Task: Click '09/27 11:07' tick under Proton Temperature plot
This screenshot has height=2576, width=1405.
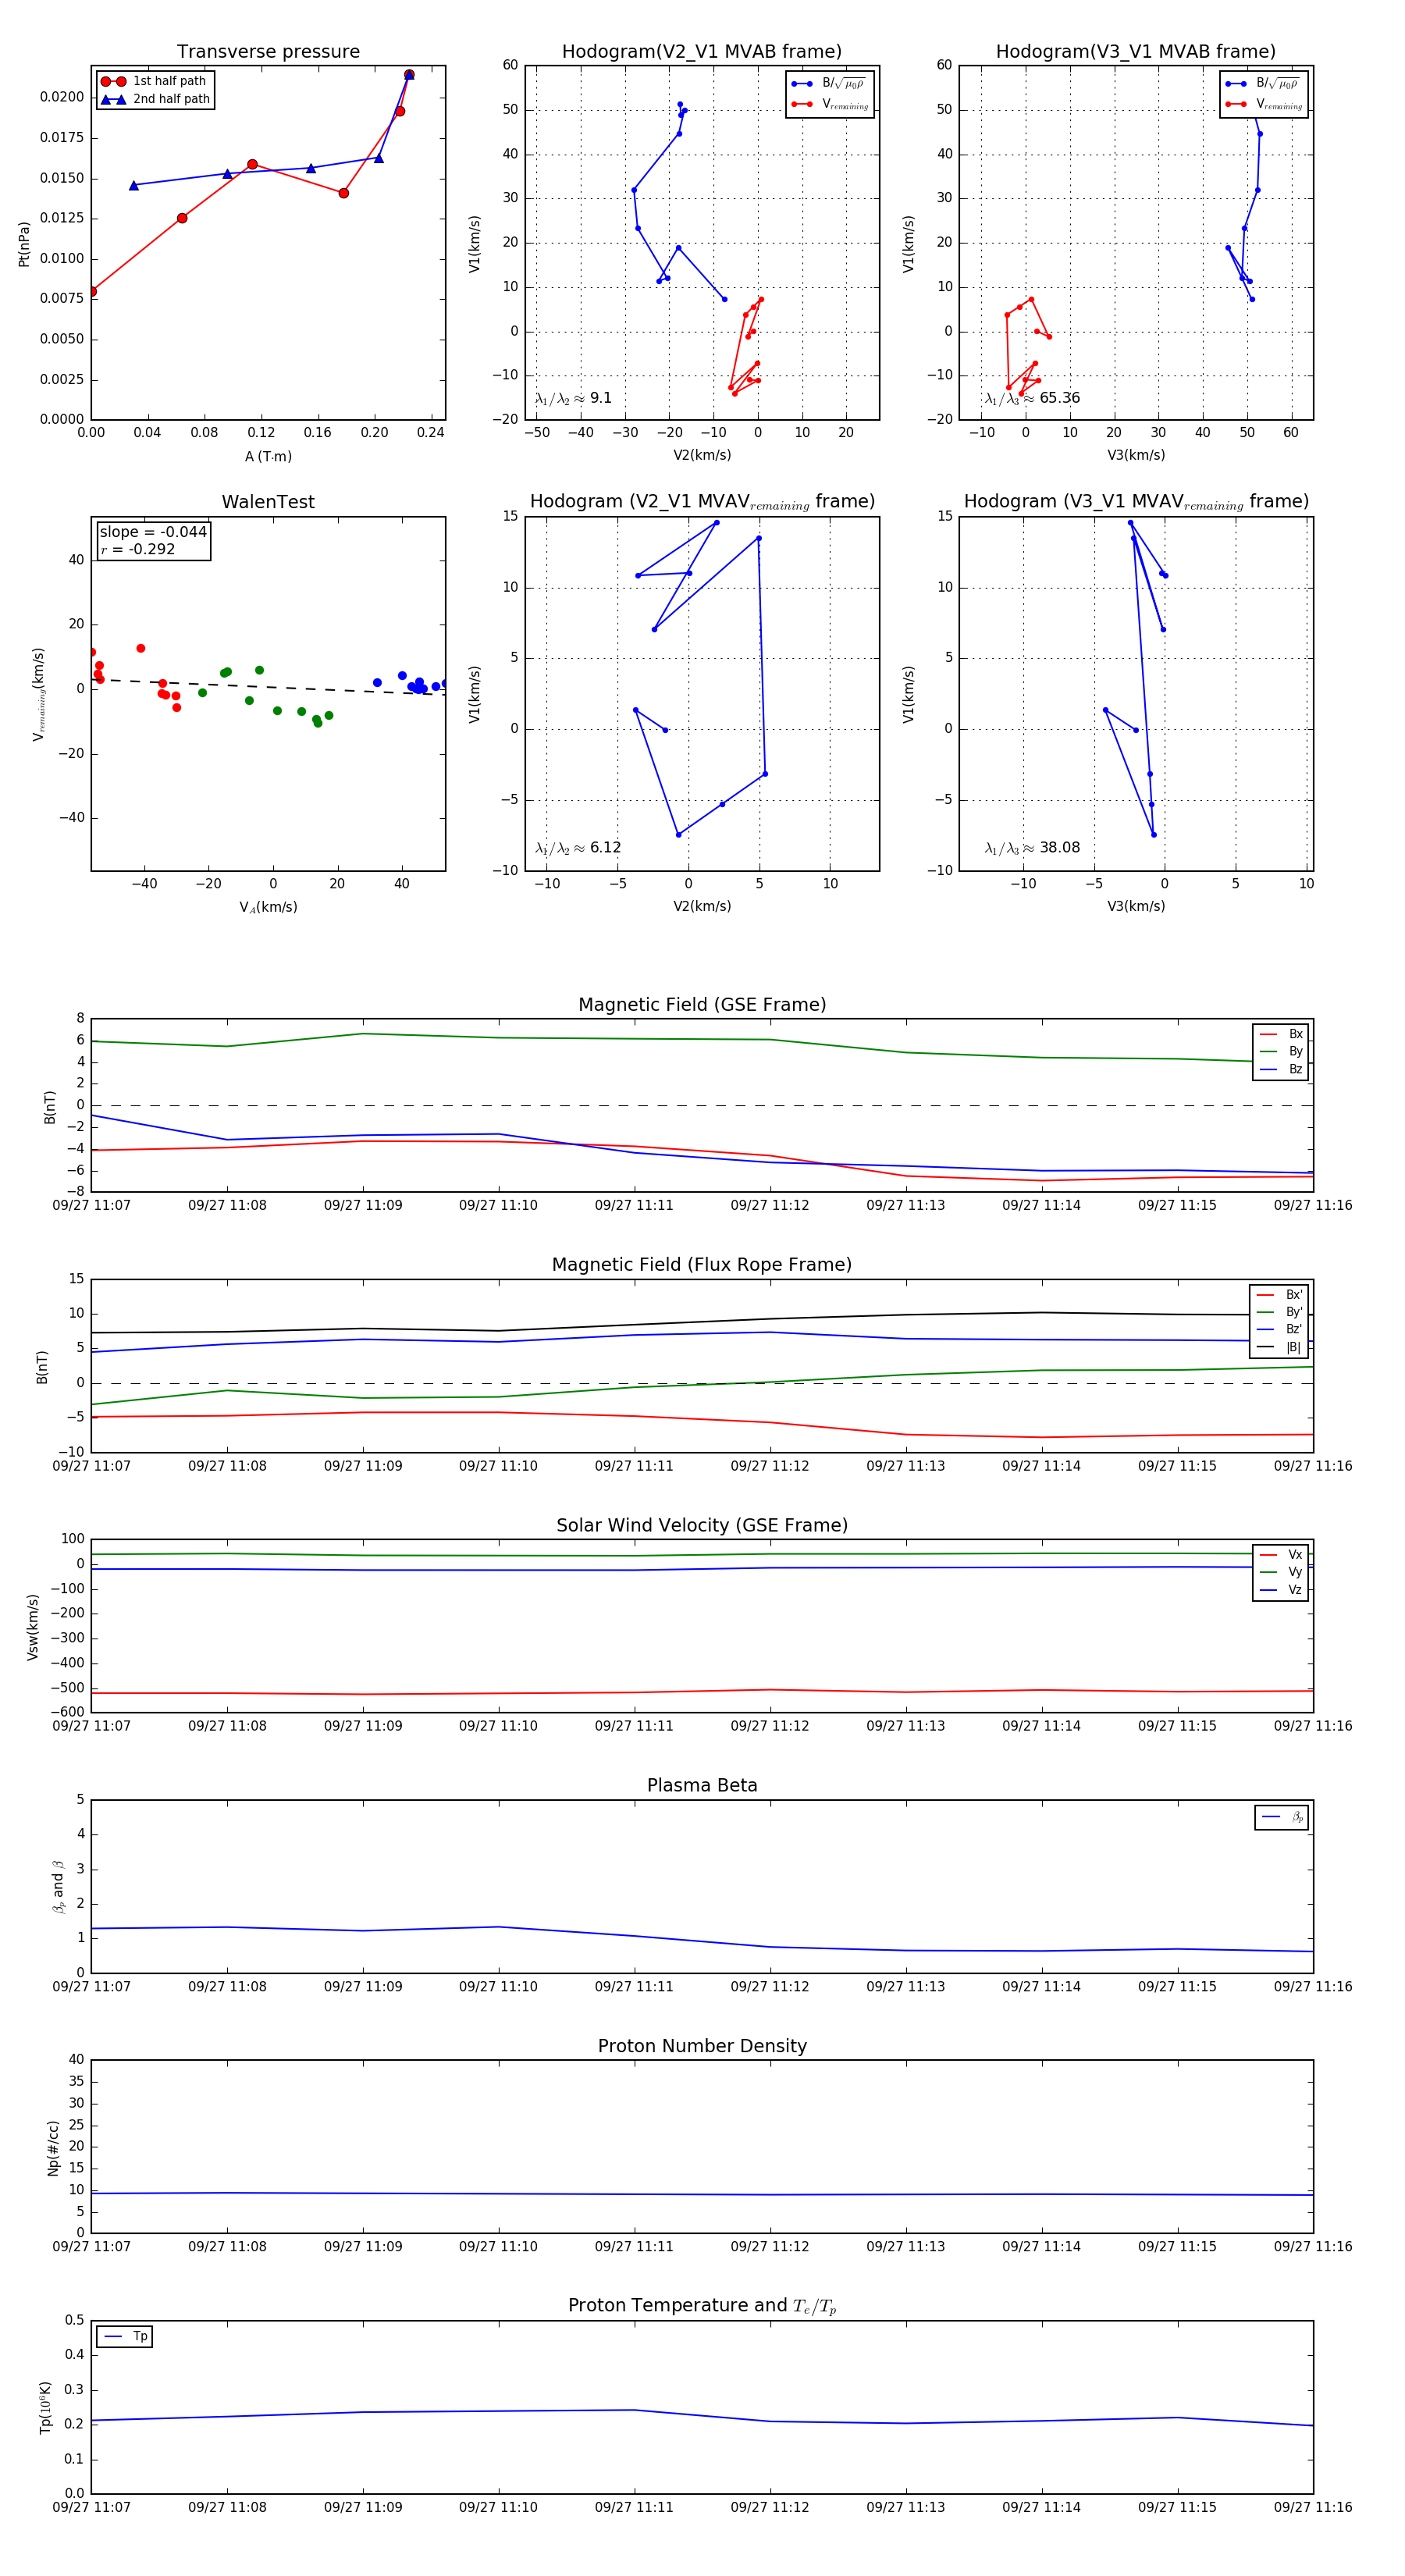Action: click(x=91, y=2507)
